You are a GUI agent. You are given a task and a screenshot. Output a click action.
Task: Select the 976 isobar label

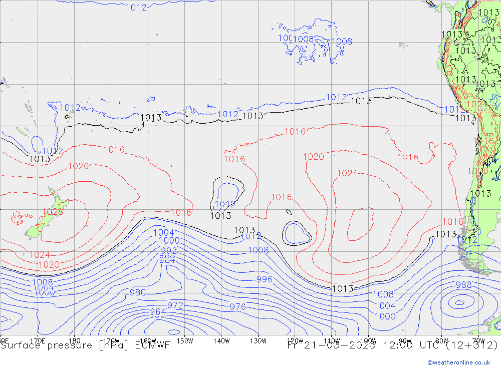click(x=237, y=307)
